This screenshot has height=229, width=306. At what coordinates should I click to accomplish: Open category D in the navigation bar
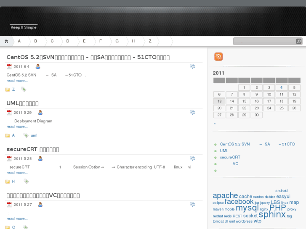coord(68,41)
